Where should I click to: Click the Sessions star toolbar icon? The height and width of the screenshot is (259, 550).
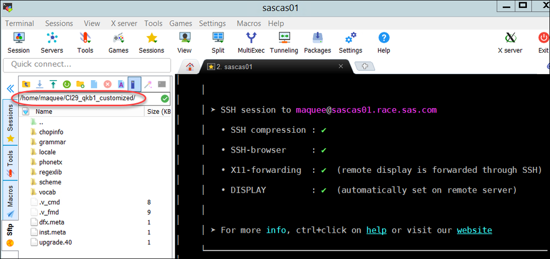pos(151,43)
